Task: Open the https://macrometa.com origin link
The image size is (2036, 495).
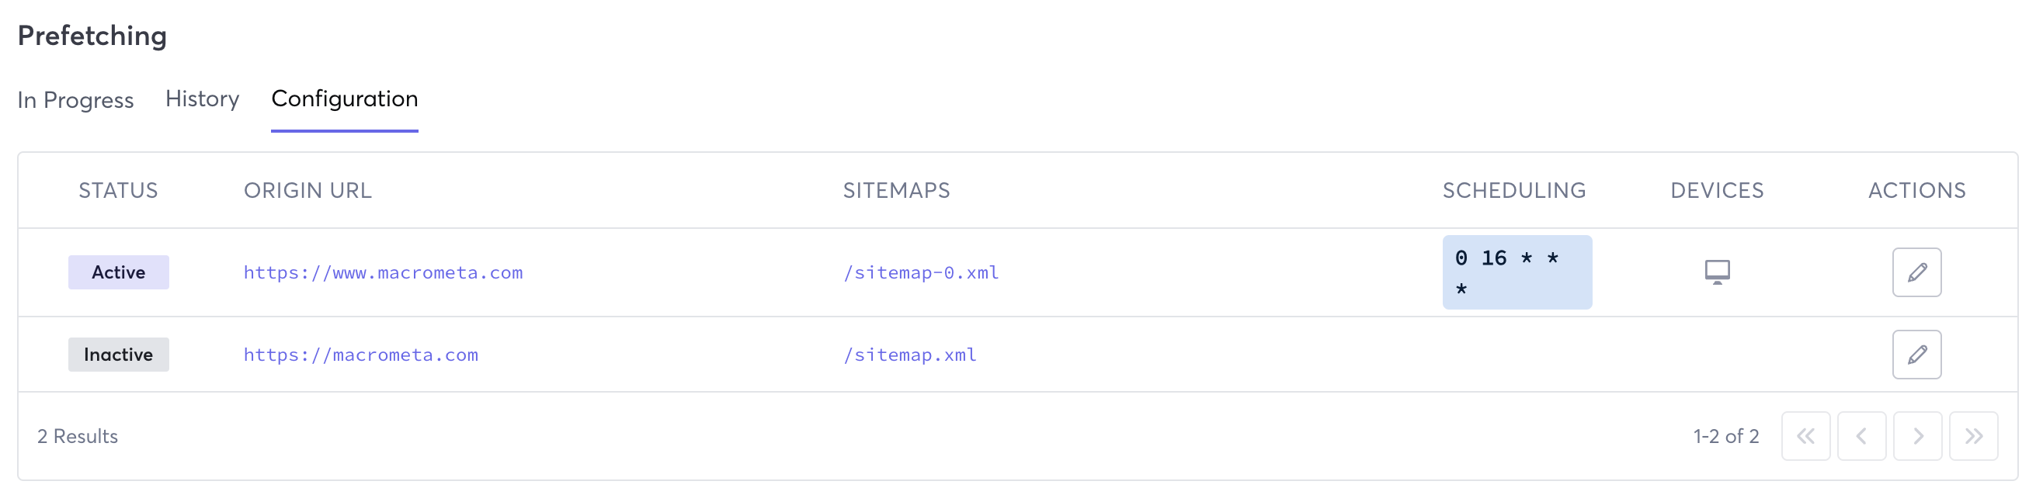Action: coord(360,355)
